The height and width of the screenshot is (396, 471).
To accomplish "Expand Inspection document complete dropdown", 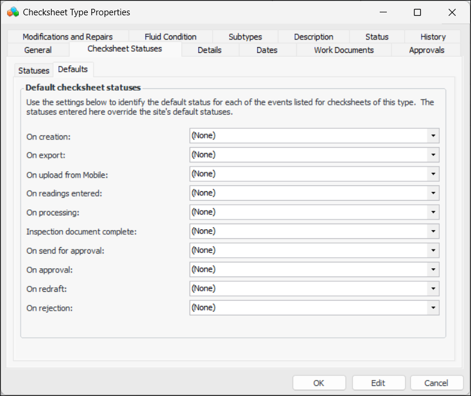I will pyautogui.click(x=433, y=231).
